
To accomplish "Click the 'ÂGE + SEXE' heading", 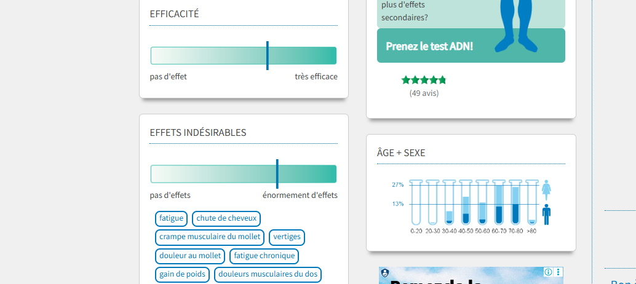I will 401,152.
